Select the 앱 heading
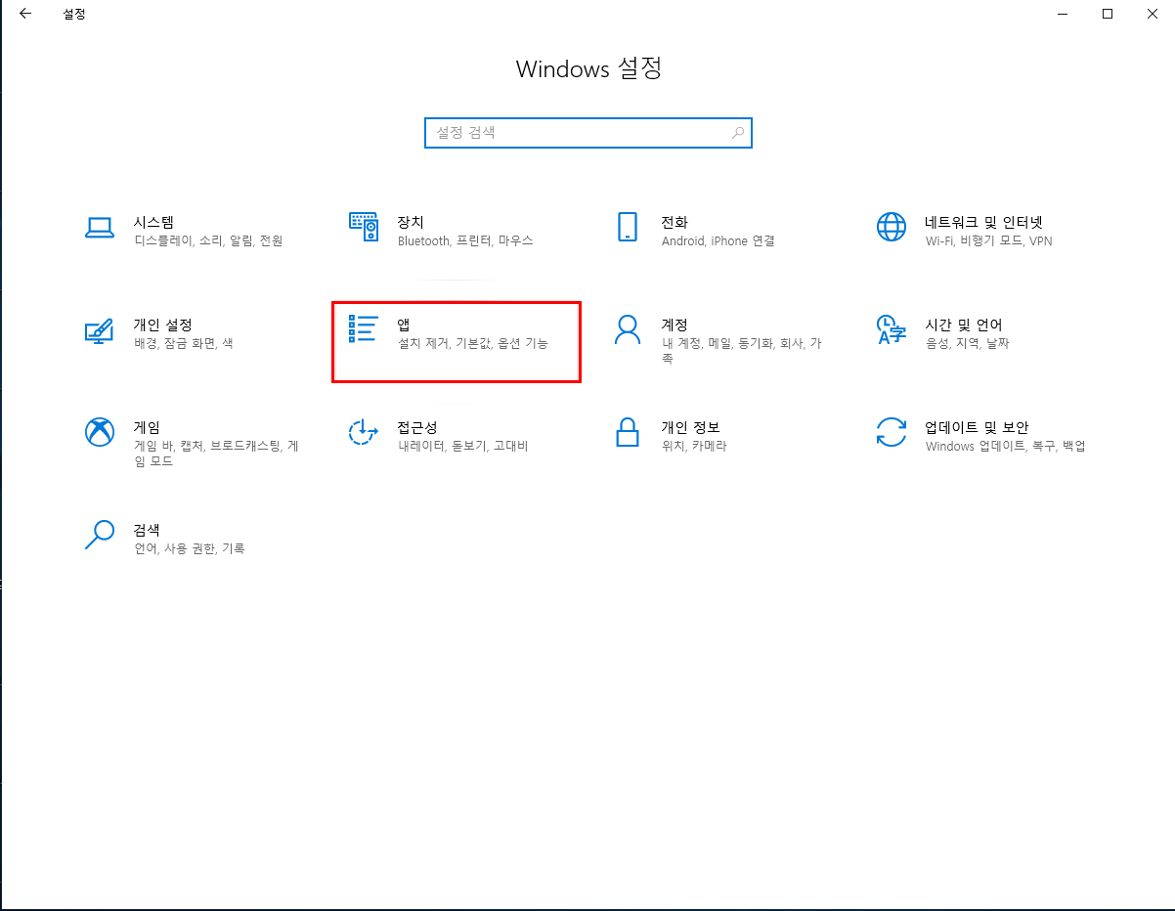Screen dimensions: 1175x911 click(404, 325)
